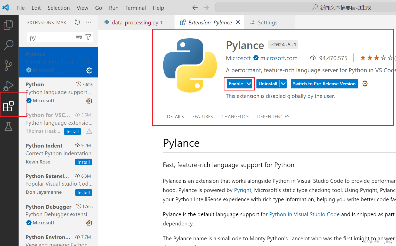Open the extensions panel more actions menu
396x246 pixels.
point(88,22)
